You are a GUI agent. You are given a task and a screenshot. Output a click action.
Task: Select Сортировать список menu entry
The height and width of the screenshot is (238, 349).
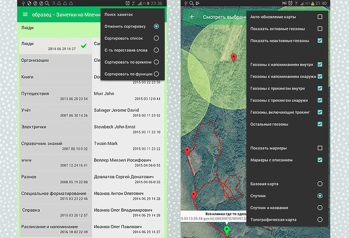(156, 38)
